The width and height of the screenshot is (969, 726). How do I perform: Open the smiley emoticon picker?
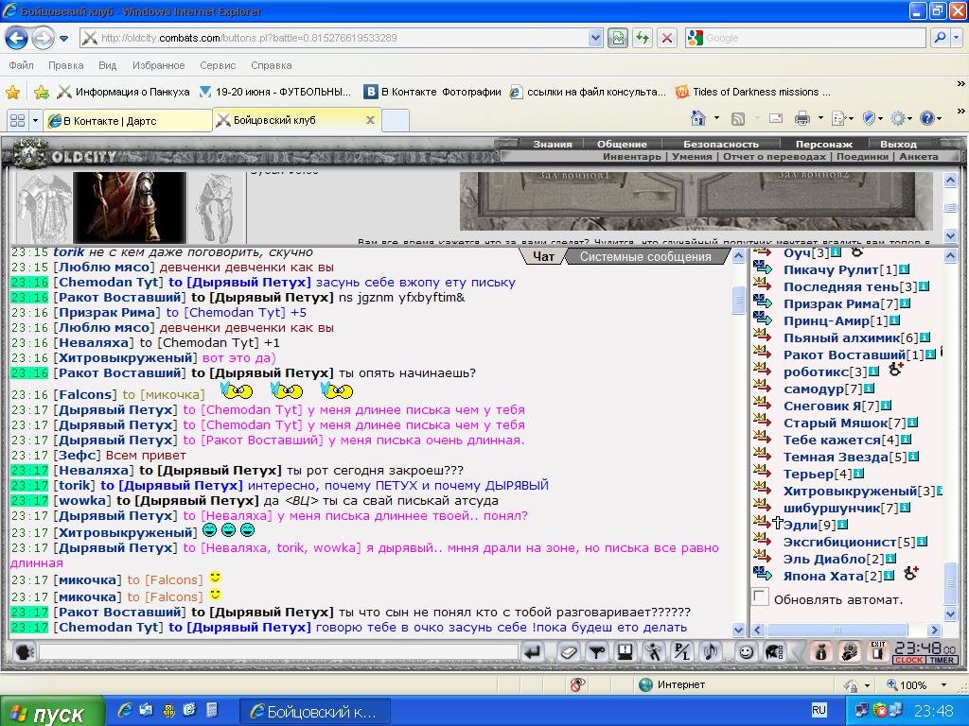tap(746, 652)
